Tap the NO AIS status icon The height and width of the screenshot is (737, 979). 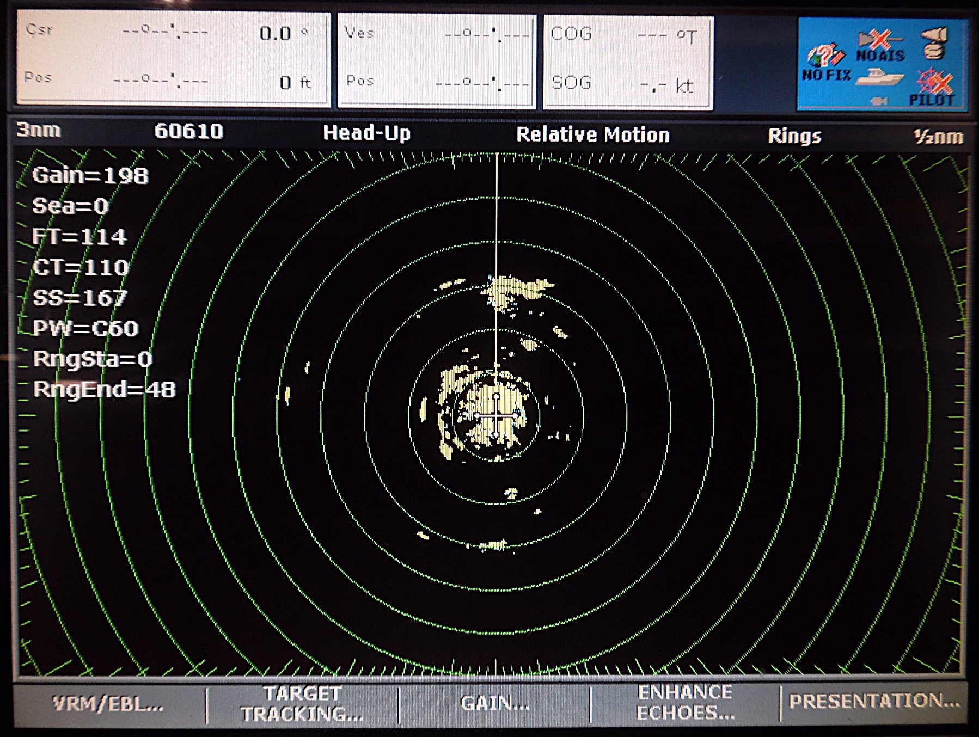pyautogui.click(x=880, y=46)
